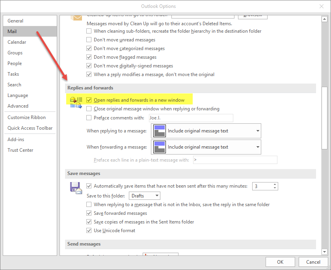Open the Tasks options category
This screenshot has width=331, height=270.
coord(30,74)
